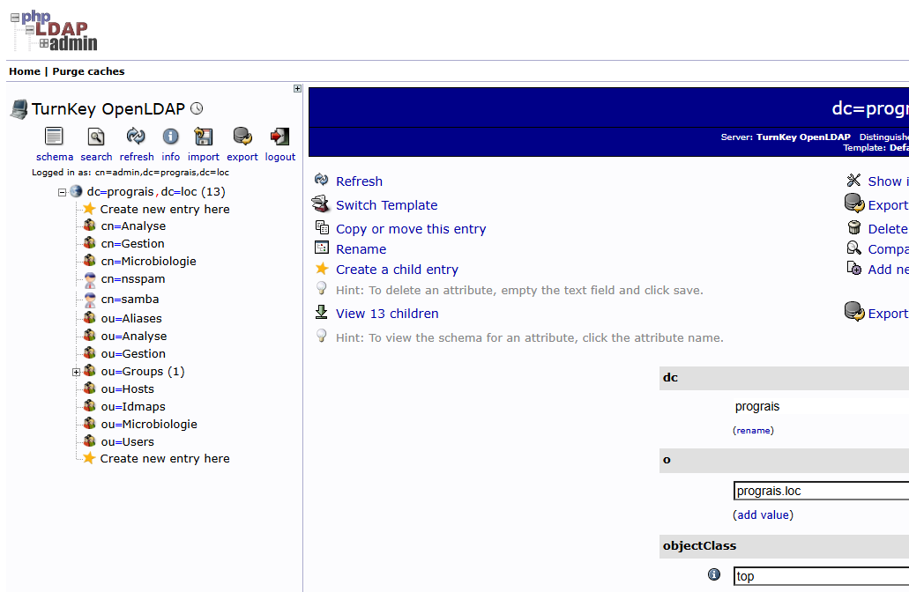Click Copy or move this entry link
The image size is (909, 592).
click(x=411, y=229)
